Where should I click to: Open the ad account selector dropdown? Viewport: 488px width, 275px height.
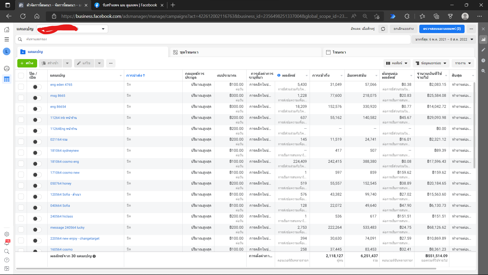(x=72, y=29)
